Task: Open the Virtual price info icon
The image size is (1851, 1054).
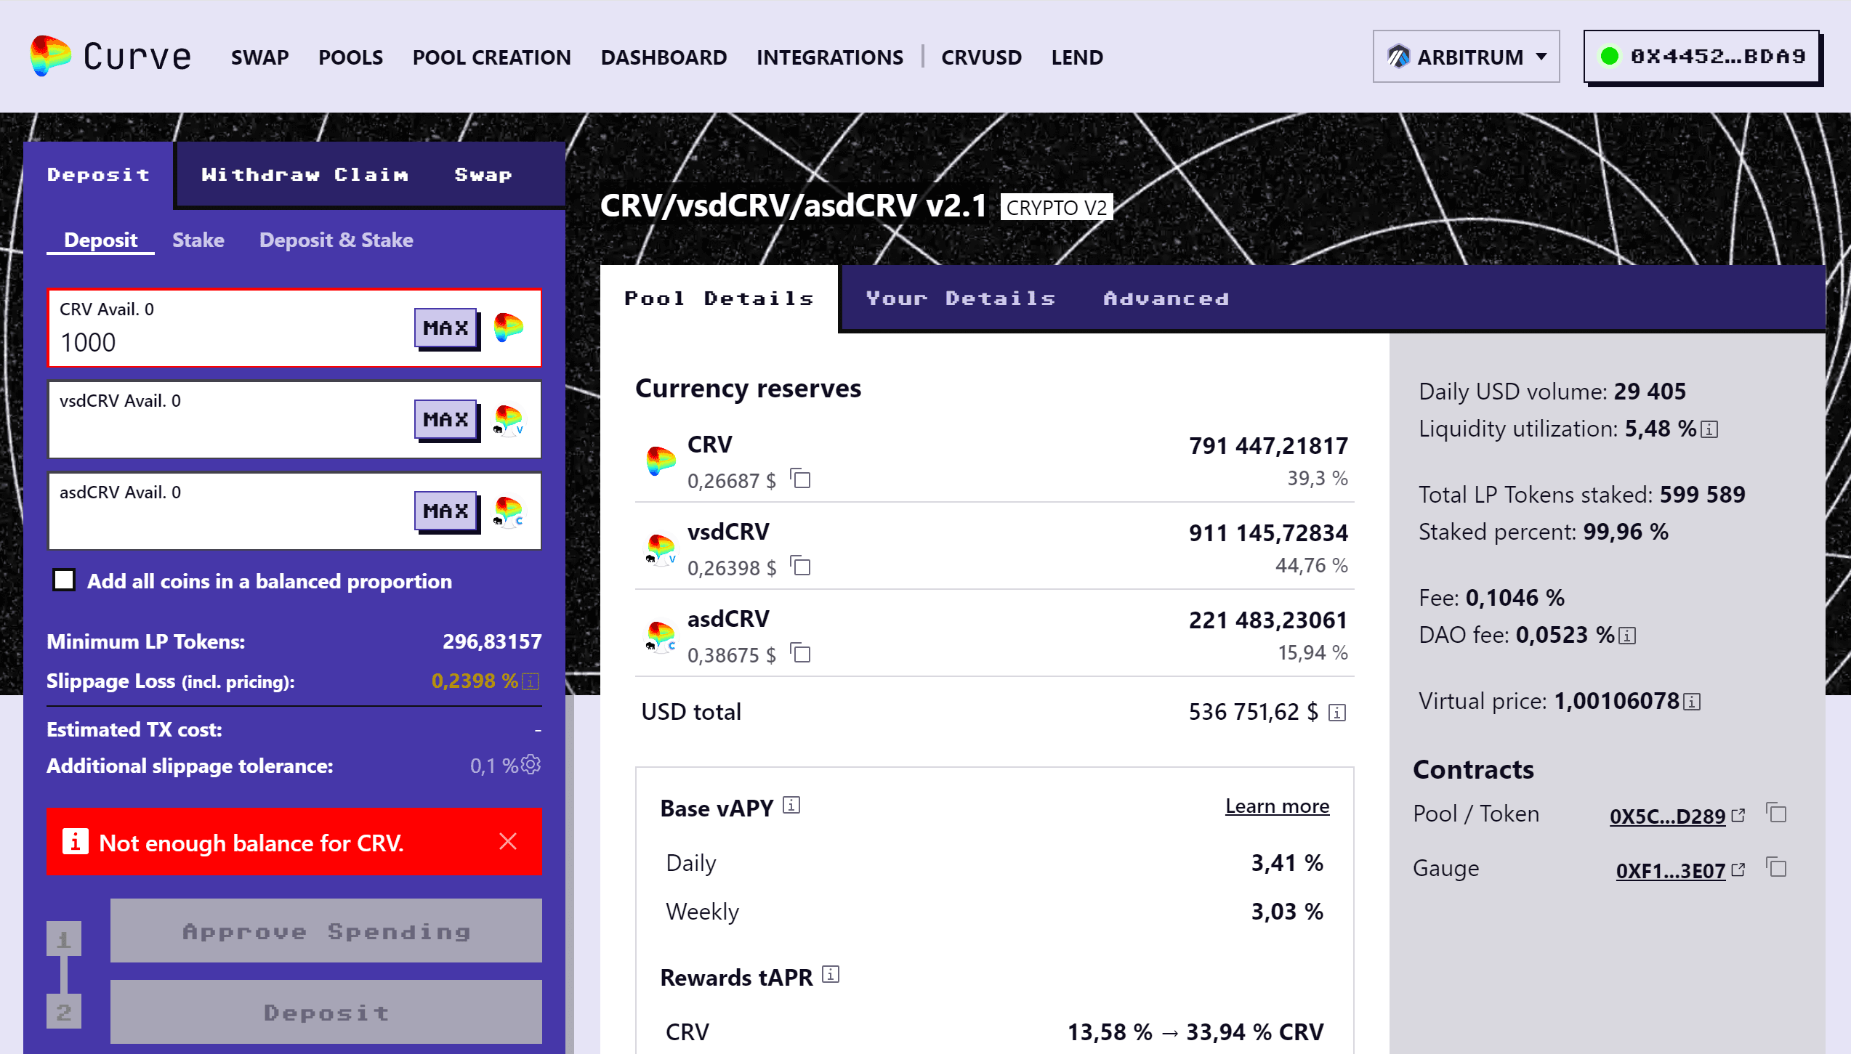Action: point(1692,702)
